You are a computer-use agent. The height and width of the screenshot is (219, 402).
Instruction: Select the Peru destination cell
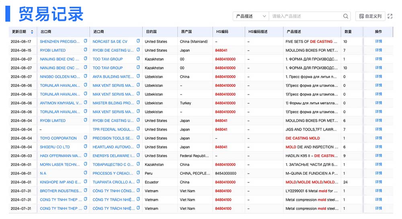click(148, 174)
